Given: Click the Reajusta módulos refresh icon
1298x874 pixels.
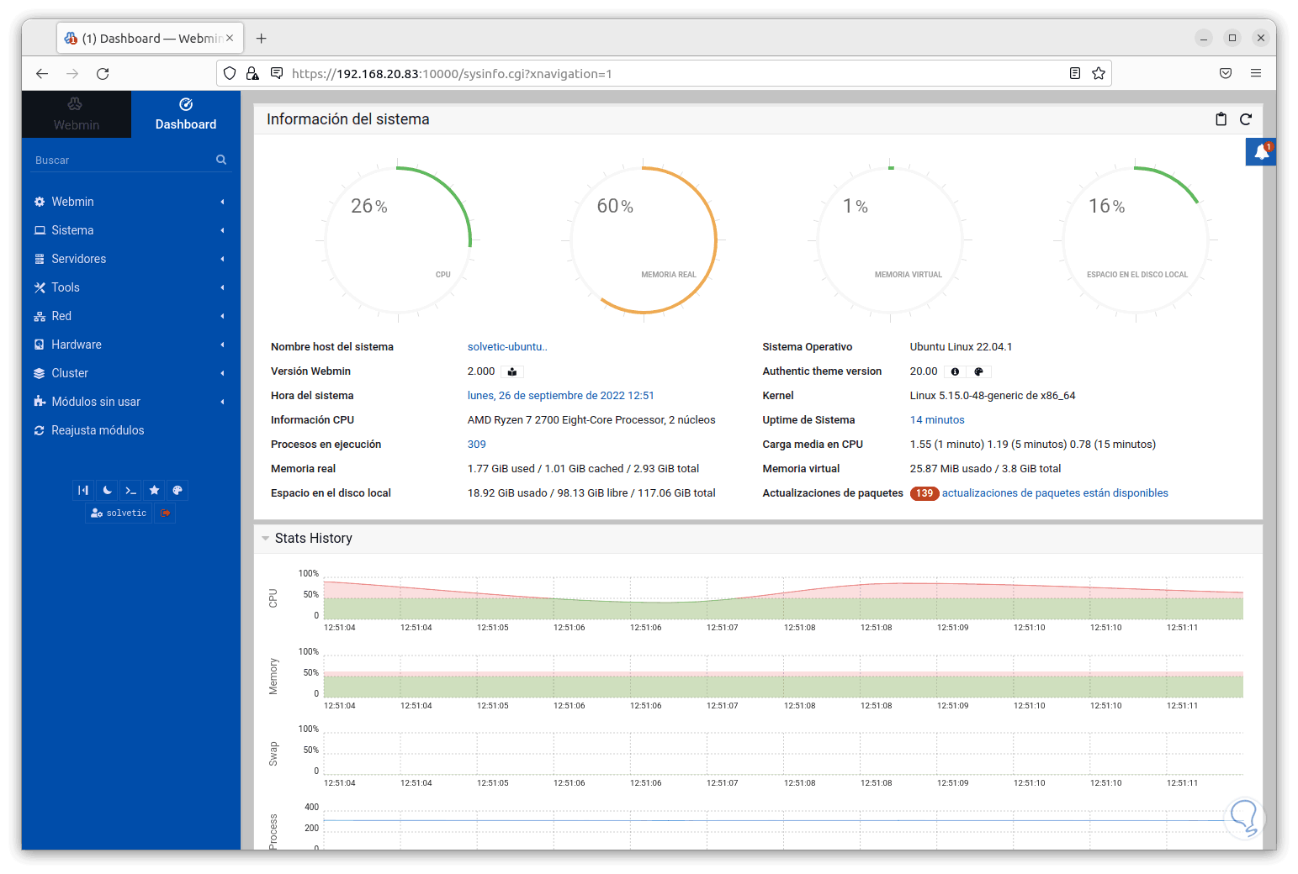Looking at the screenshot, I should [40, 430].
